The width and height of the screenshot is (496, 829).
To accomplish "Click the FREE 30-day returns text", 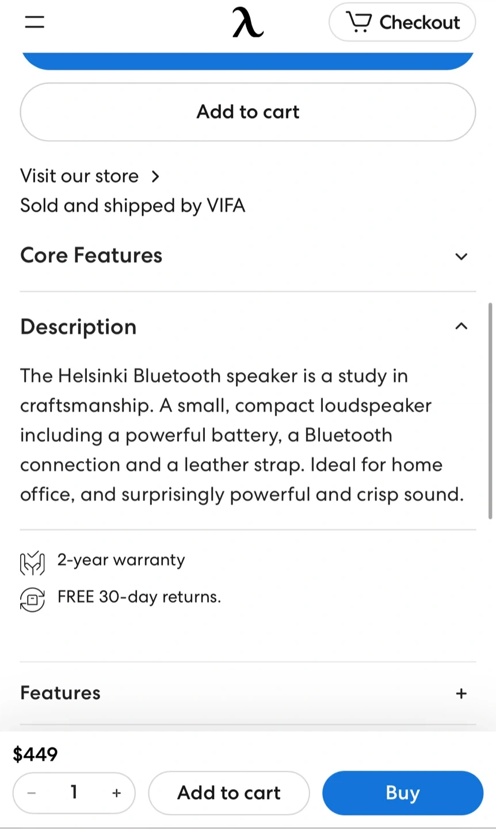I will coord(139,597).
